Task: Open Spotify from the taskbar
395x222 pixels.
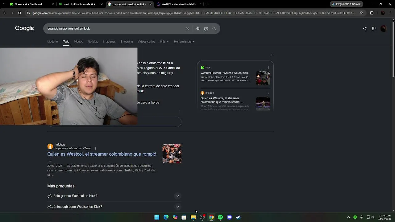Action: (220, 217)
